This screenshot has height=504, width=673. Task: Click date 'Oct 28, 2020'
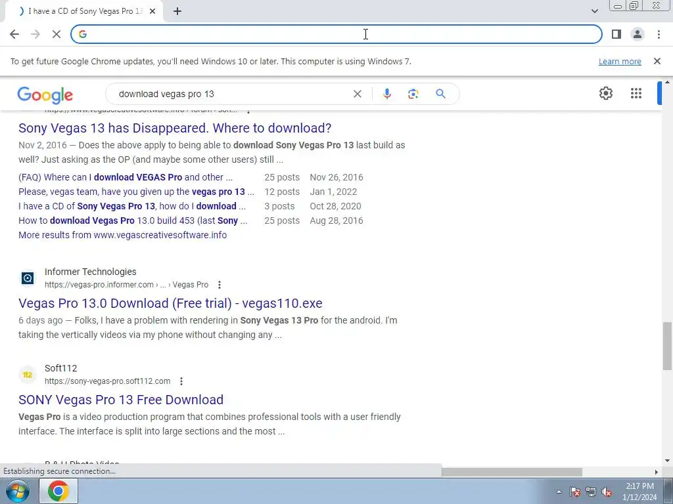pyautogui.click(x=335, y=206)
